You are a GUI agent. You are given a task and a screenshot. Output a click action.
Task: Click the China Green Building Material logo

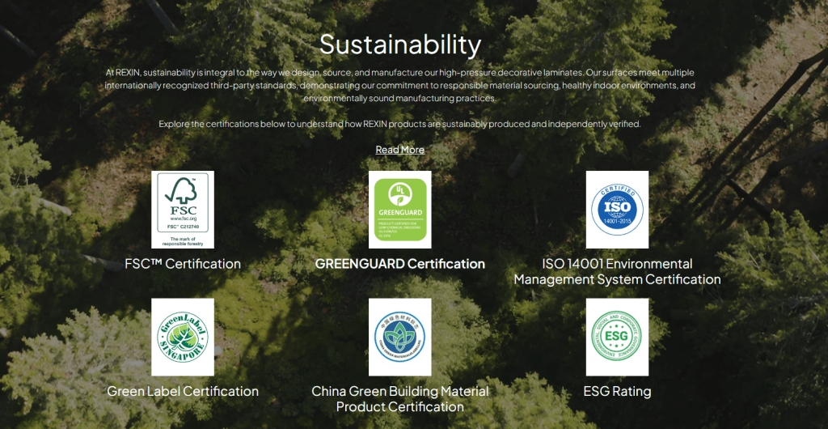pos(399,337)
